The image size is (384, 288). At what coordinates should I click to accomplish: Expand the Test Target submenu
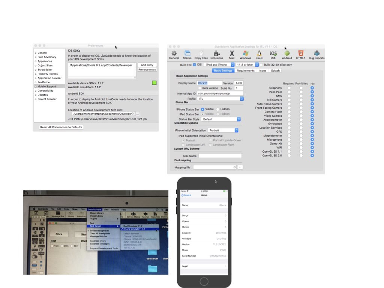pyautogui.click(x=103, y=226)
